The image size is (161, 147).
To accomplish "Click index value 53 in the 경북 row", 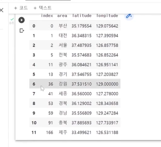I will [50, 104].
